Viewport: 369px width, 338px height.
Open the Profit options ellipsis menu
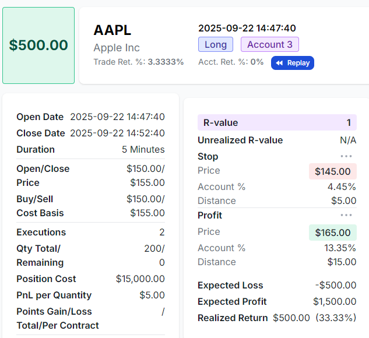pyautogui.click(x=346, y=215)
